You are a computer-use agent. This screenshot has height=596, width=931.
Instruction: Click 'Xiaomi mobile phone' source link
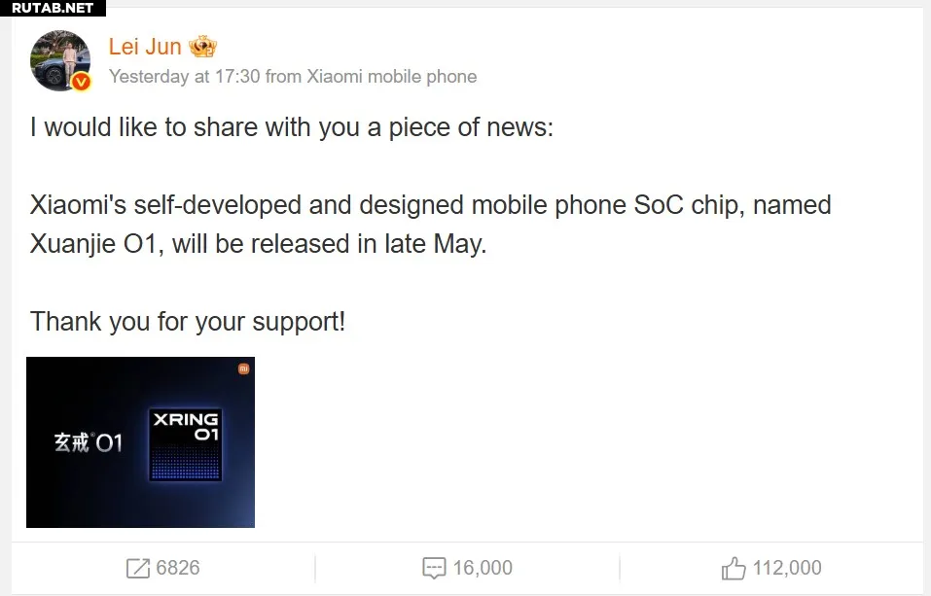(391, 77)
